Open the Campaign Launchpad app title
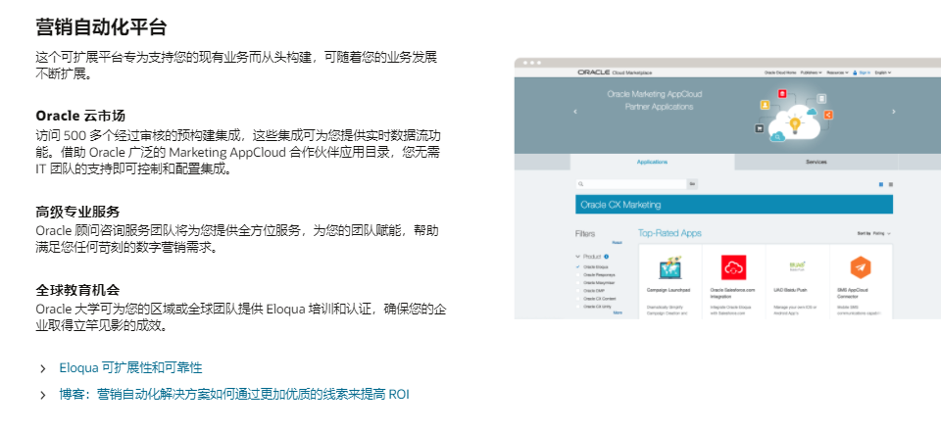This screenshot has height=431, width=941. click(x=669, y=290)
